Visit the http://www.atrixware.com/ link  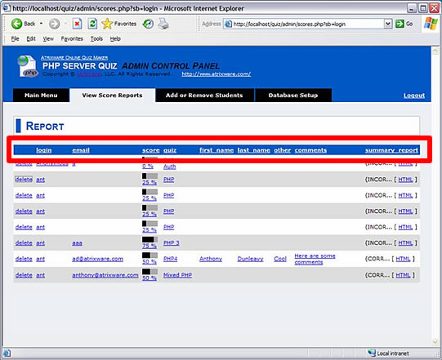click(217, 73)
